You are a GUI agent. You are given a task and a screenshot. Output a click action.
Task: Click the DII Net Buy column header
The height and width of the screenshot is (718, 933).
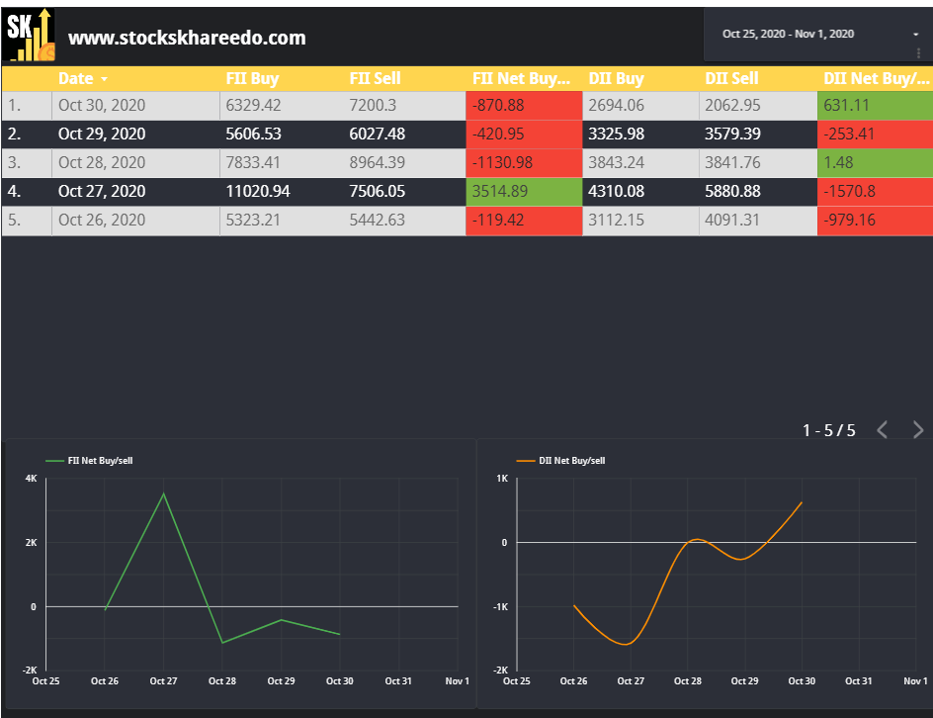point(876,78)
